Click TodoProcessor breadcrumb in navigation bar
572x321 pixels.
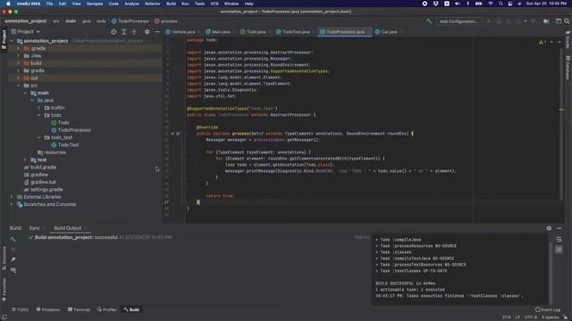(x=130, y=21)
